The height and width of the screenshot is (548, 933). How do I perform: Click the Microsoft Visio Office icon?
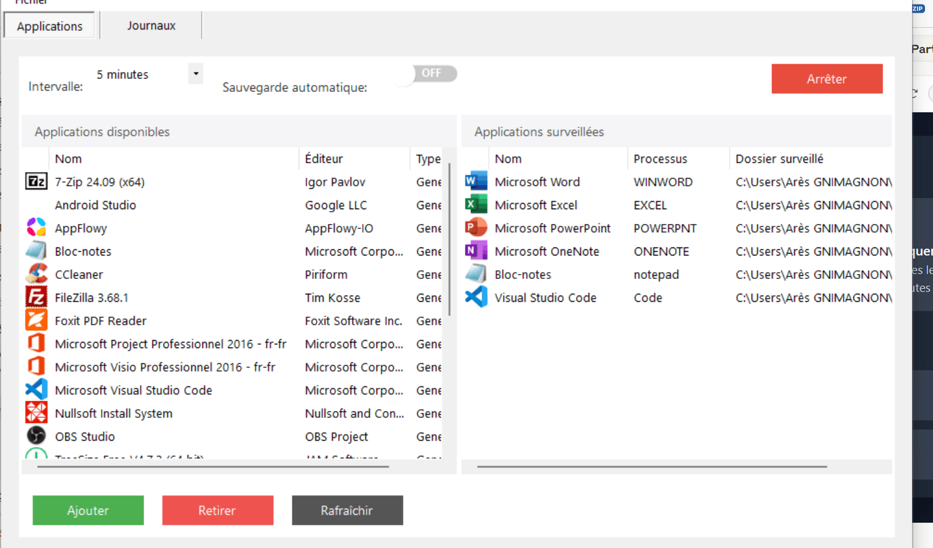[36, 367]
